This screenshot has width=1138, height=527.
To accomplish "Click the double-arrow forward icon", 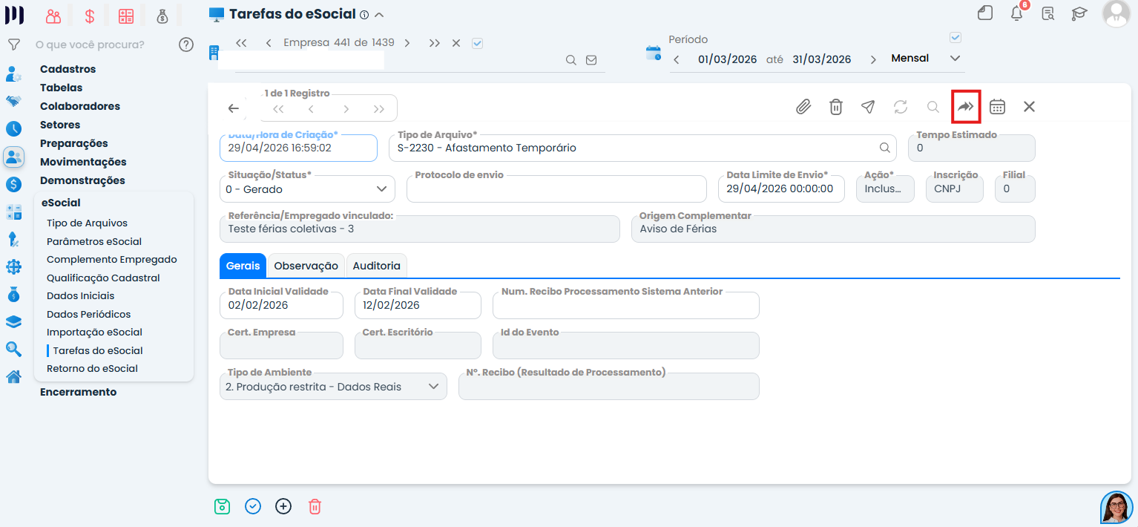I will click(966, 107).
